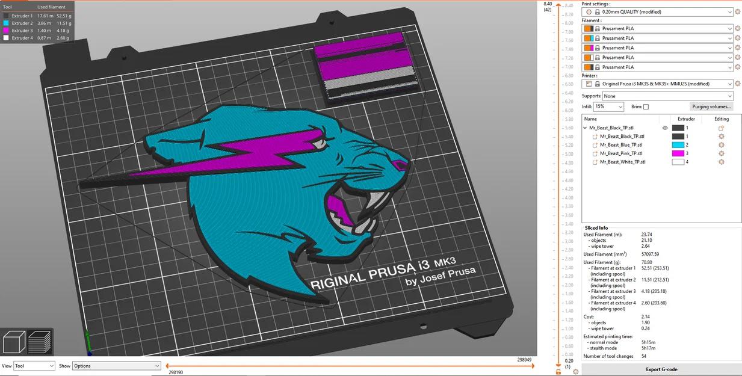742x376 pixels.
Task: Switch to the sliced layers preview view
Action: pyautogui.click(x=40, y=342)
